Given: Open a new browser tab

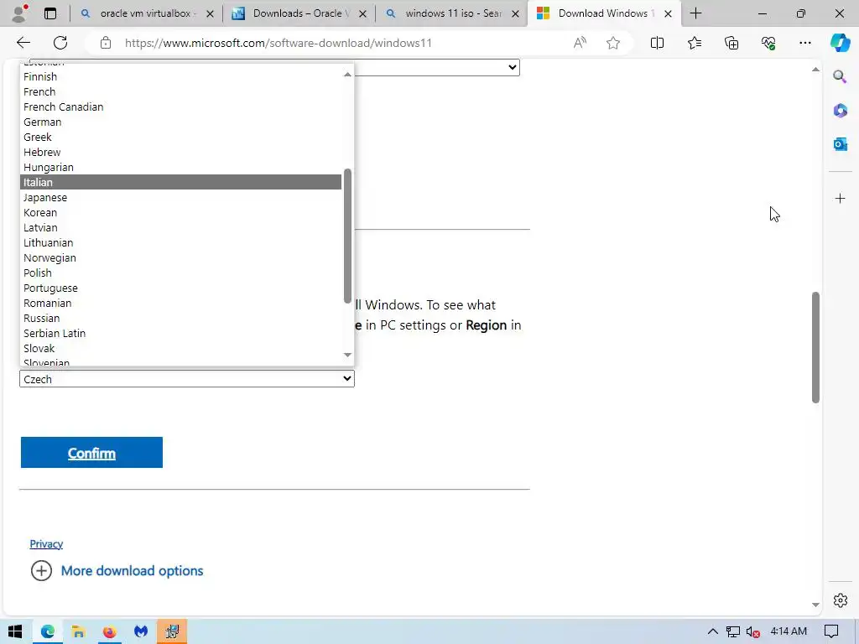Looking at the screenshot, I should [695, 13].
